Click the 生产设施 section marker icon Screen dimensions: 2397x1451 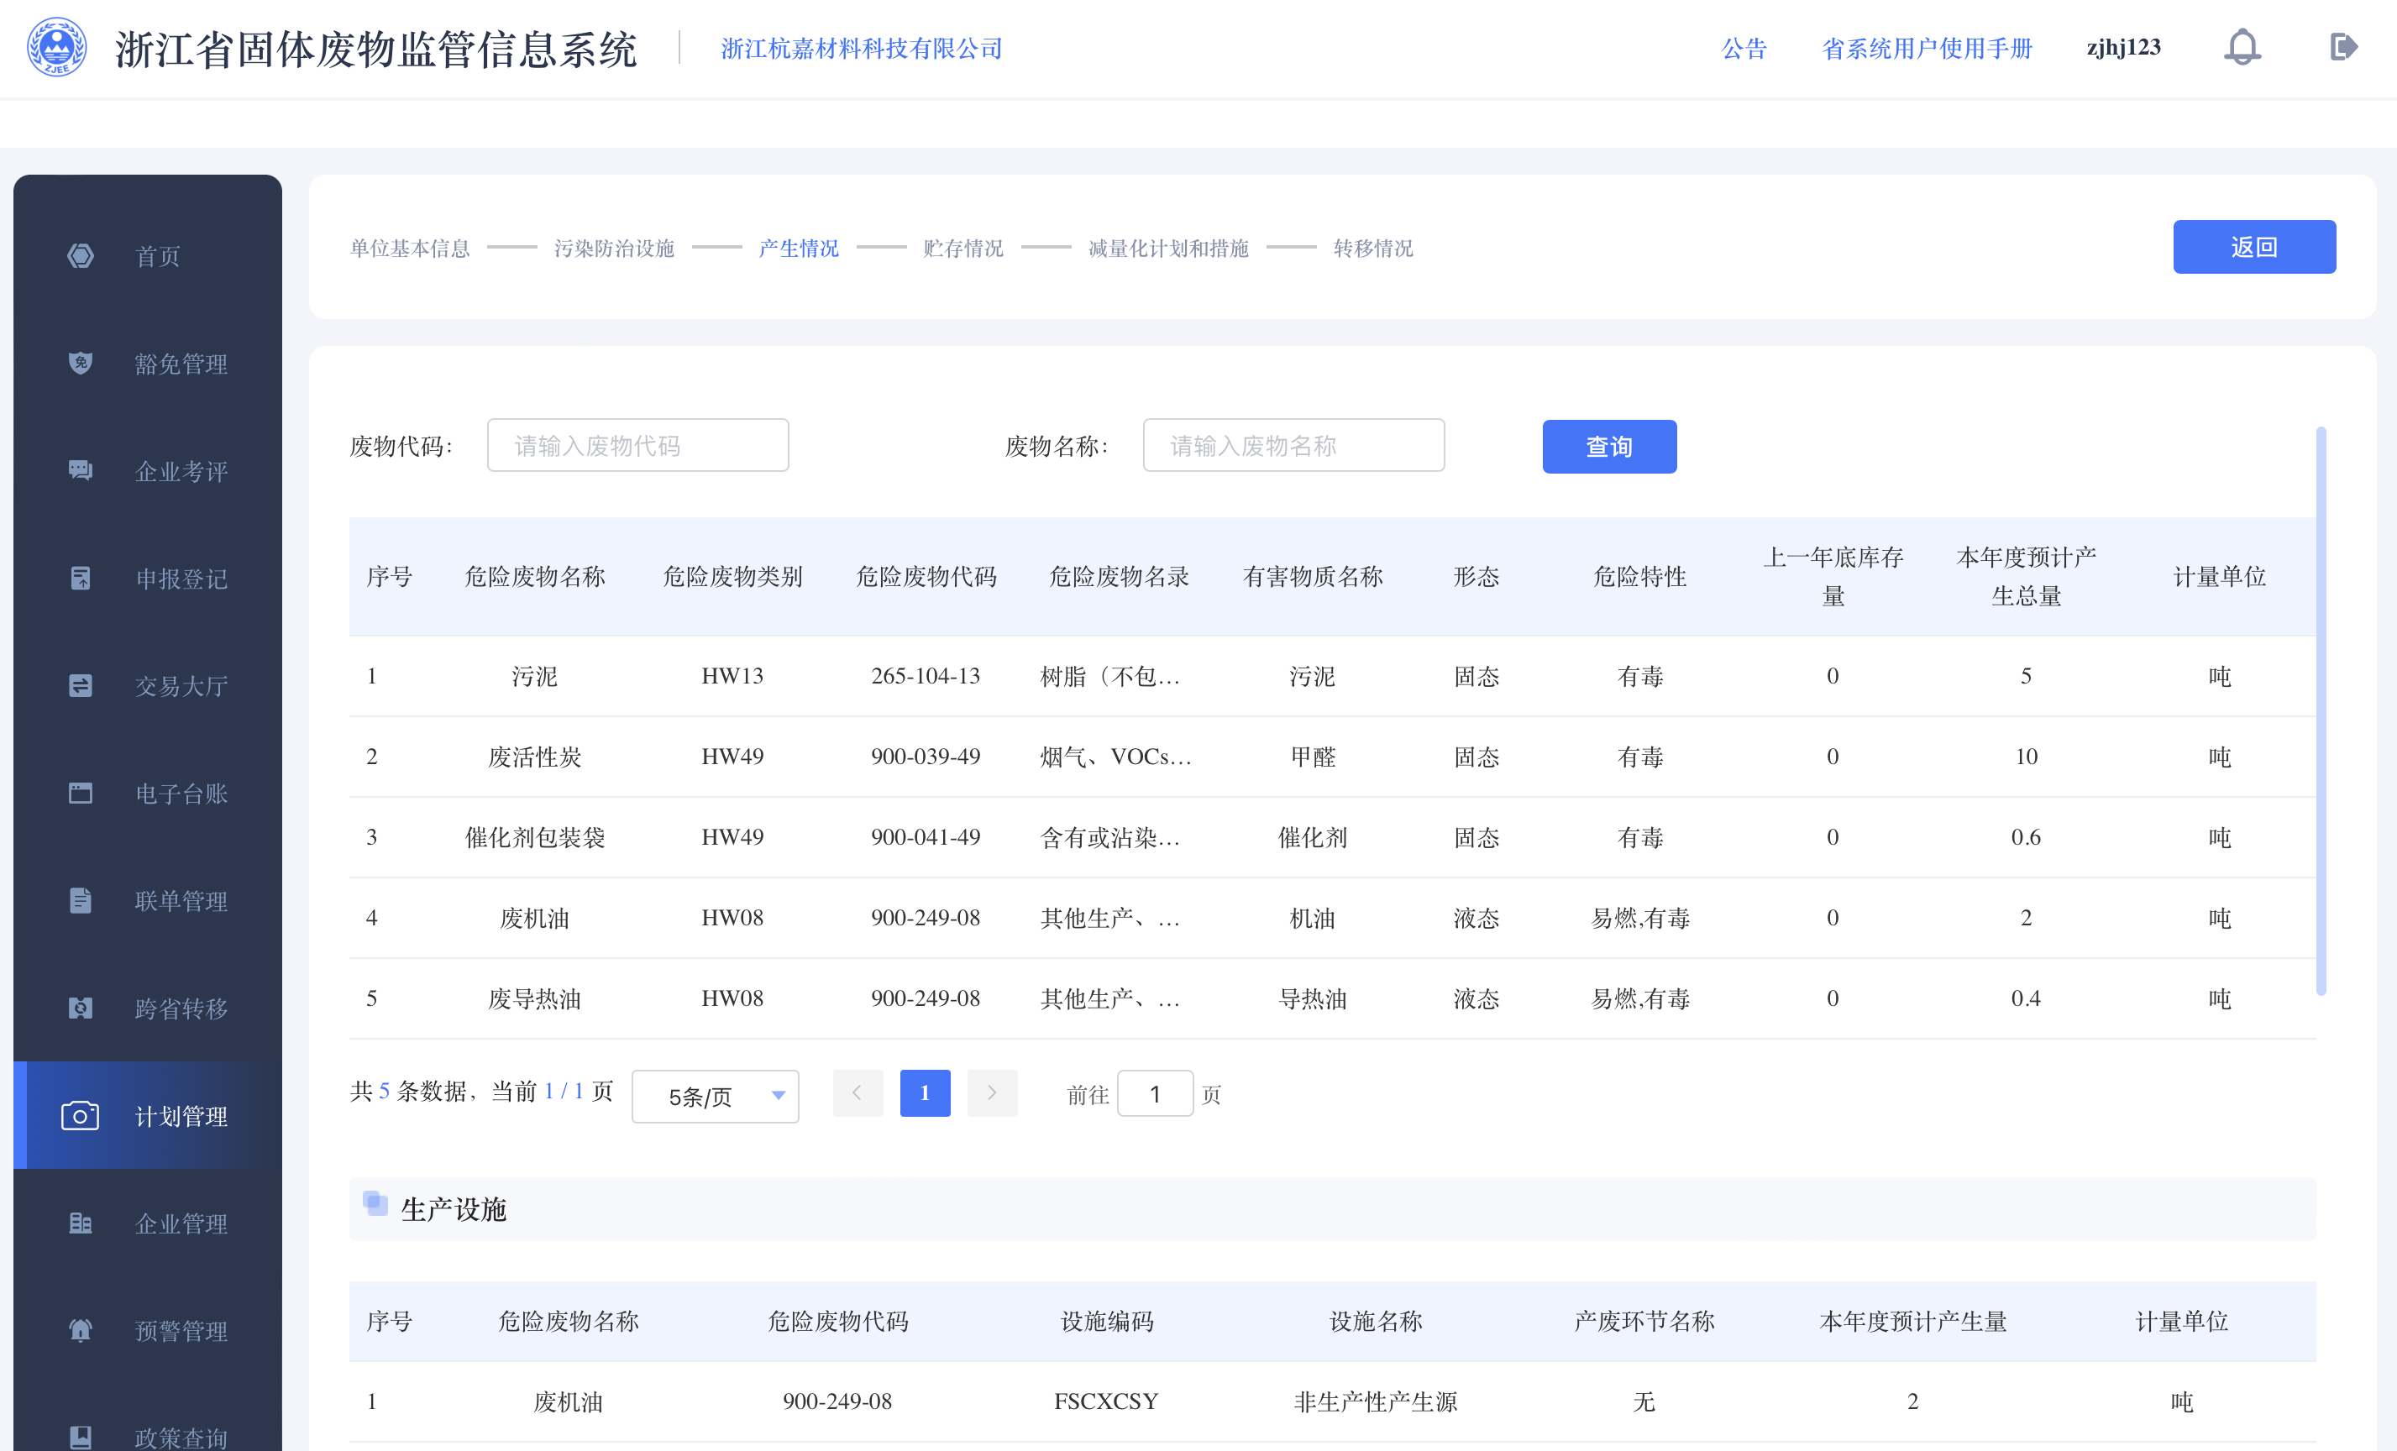point(375,1203)
